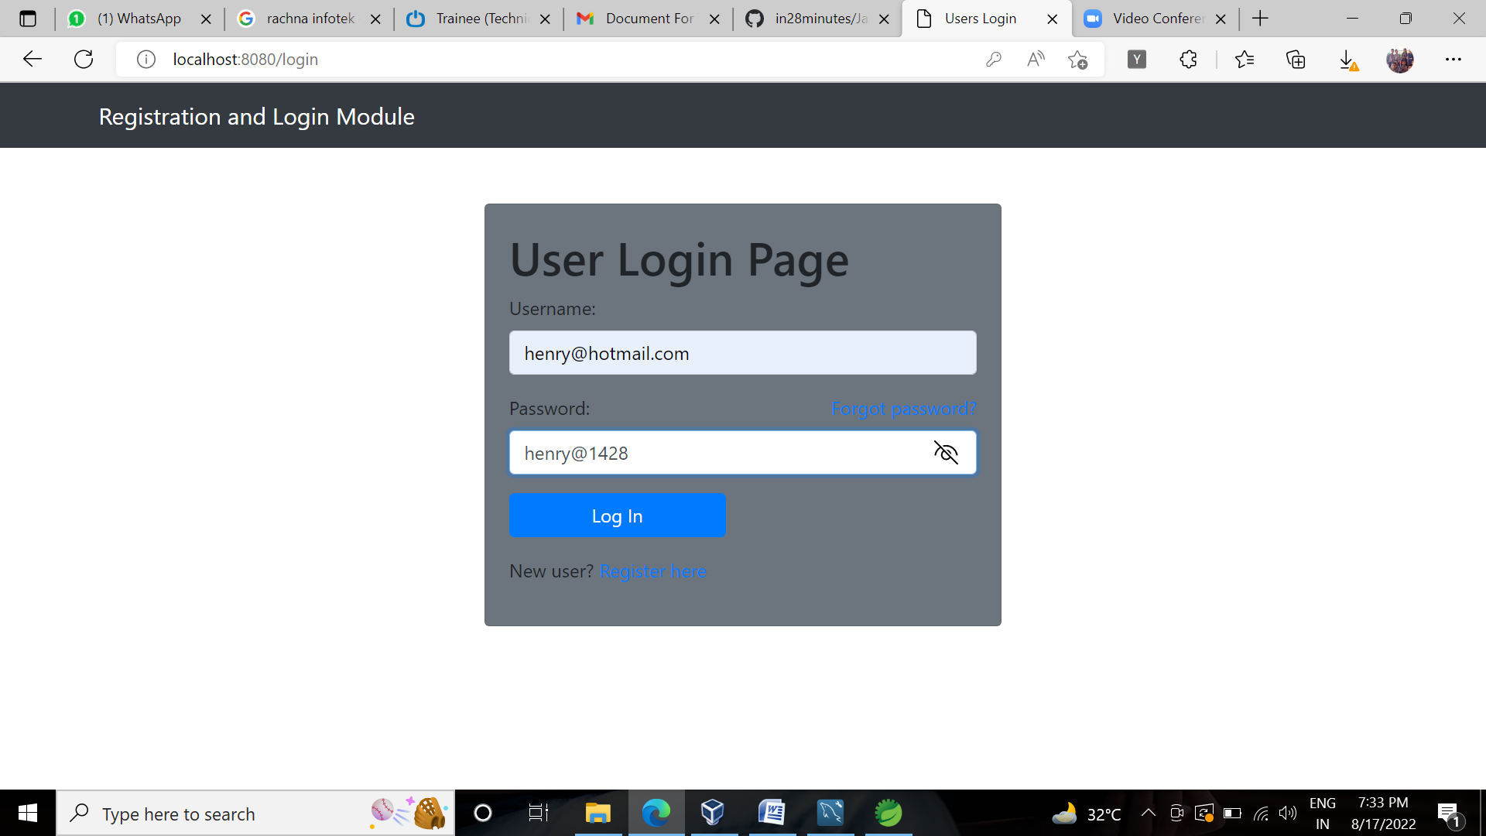The height and width of the screenshot is (836, 1486).
Task: Open the Y extension next to address bar
Action: coord(1137,59)
